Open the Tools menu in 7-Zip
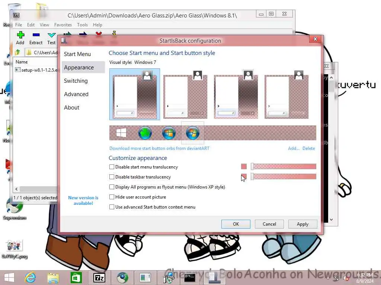This screenshot has width=381, height=285. [x=82, y=25]
